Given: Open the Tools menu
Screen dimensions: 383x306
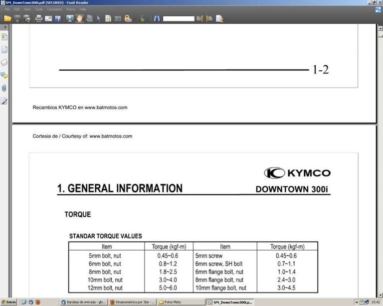Looking at the screenshot, I should click(x=38, y=9).
